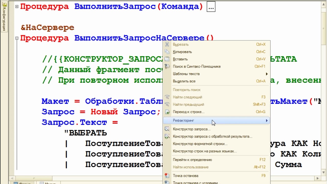Click the &НаСервере directive text

tap(48, 28)
